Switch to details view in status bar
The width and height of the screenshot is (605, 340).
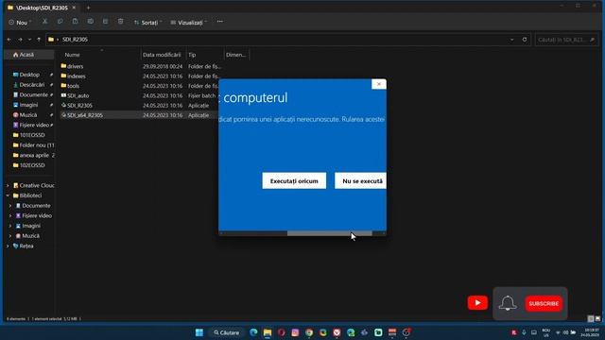(590, 319)
